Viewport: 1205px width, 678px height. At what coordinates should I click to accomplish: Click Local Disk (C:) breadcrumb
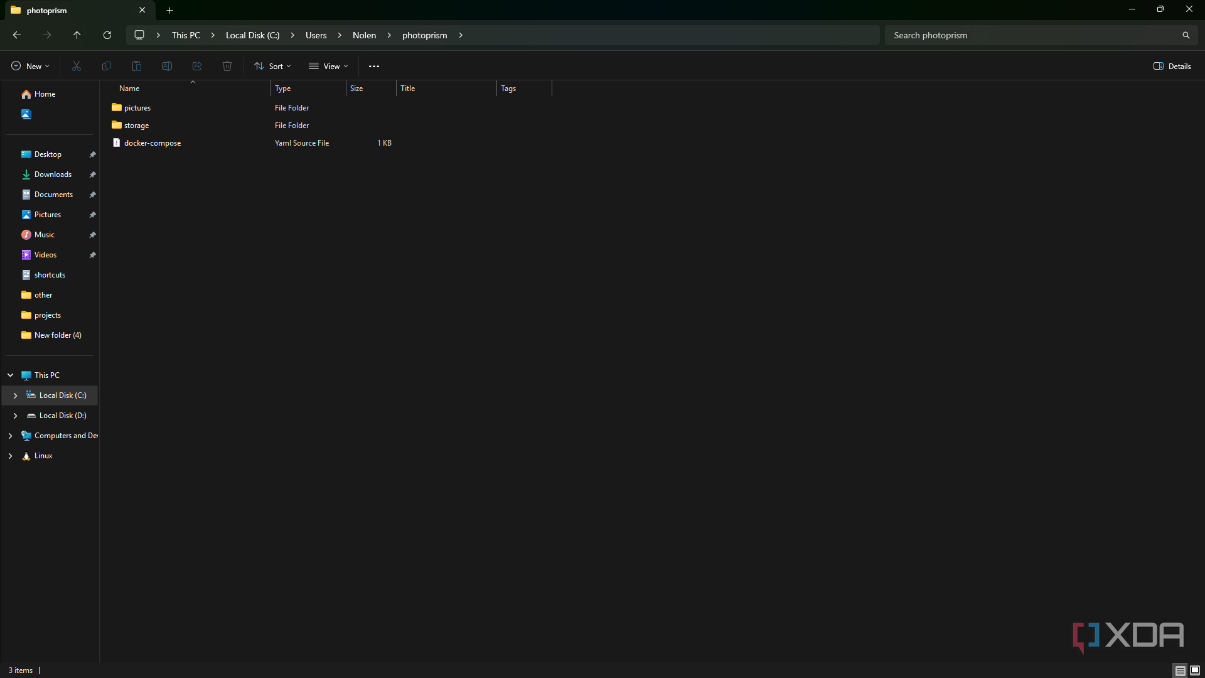[x=253, y=35]
